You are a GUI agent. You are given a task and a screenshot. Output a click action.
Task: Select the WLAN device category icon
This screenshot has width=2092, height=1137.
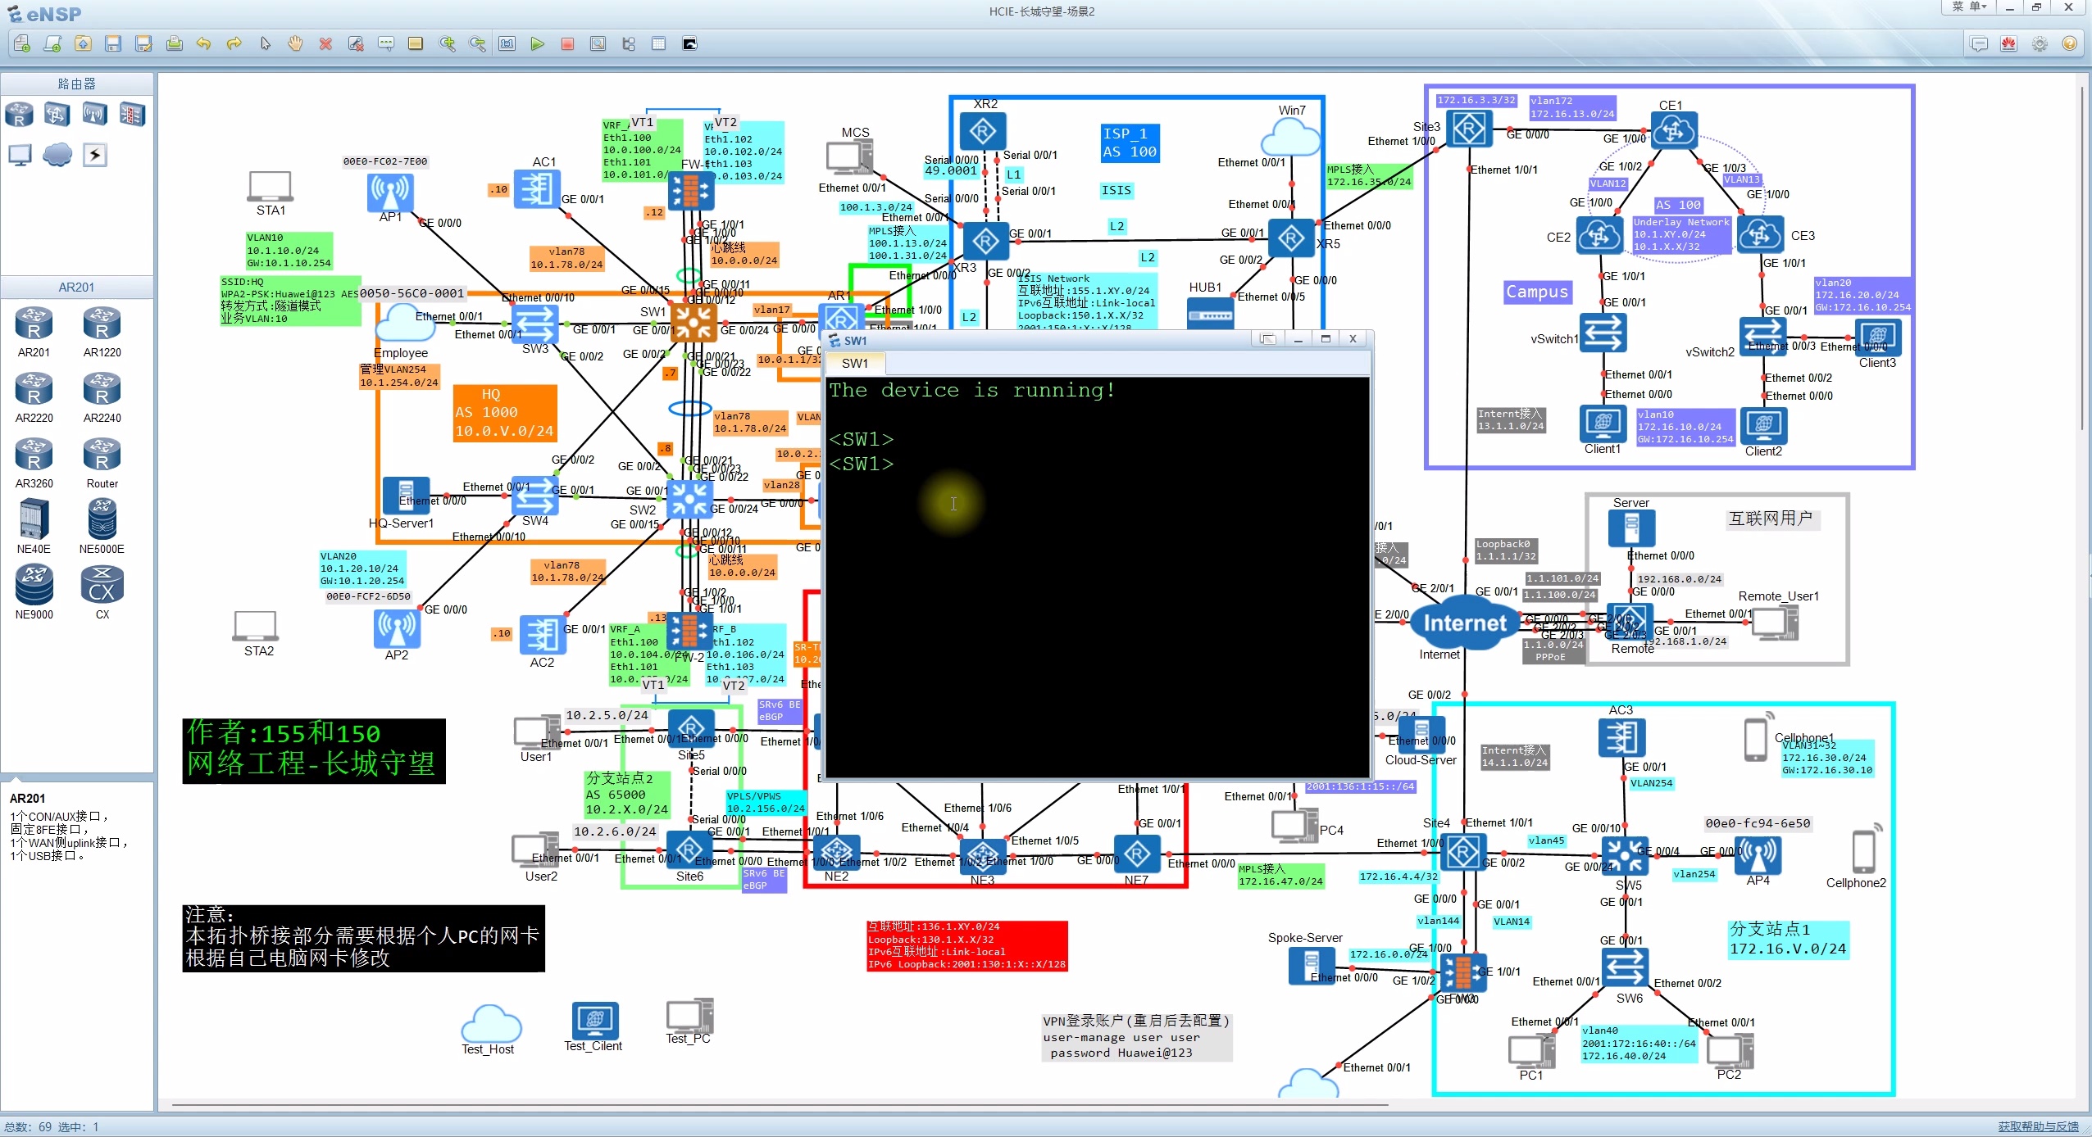point(94,115)
